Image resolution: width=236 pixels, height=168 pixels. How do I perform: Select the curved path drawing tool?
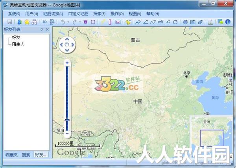coord(153,22)
